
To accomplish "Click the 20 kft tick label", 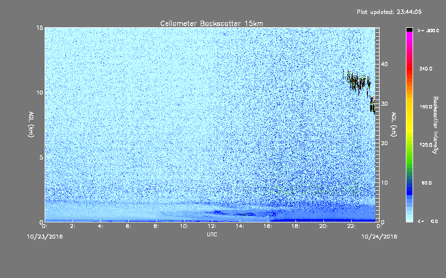I will click(384, 143).
